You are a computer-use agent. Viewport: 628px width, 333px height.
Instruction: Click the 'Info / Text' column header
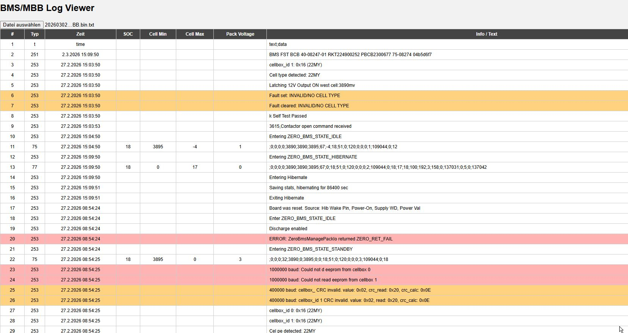pos(486,34)
